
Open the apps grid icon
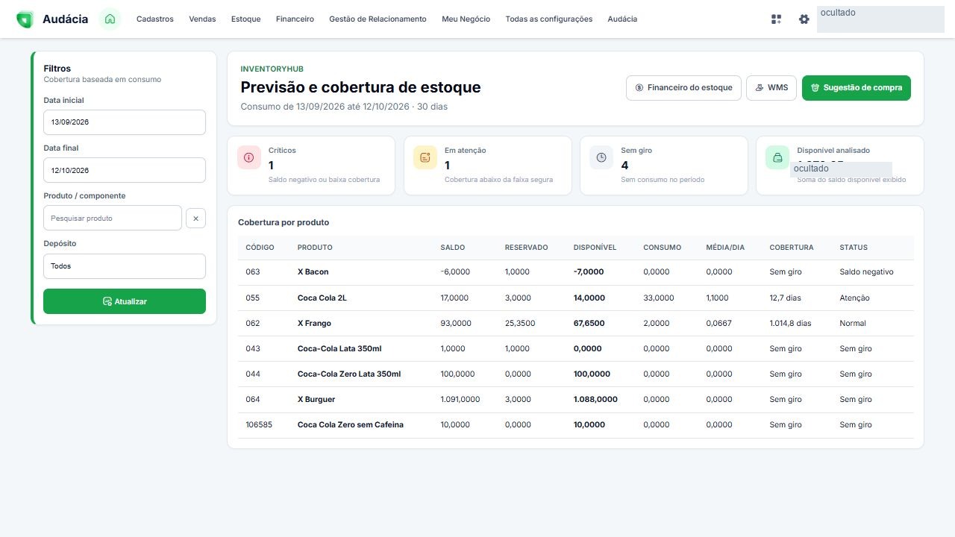tap(777, 19)
